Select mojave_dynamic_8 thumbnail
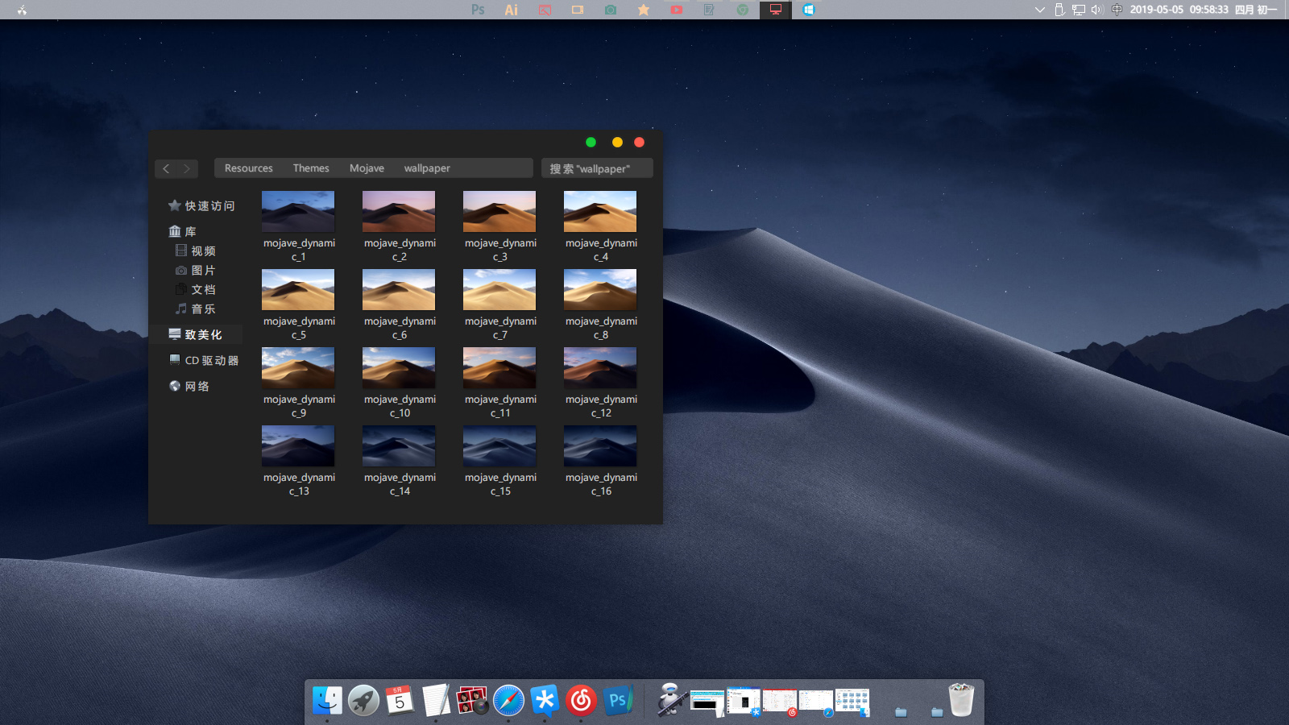Viewport: 1289px width, 725px height. [600, 289]
